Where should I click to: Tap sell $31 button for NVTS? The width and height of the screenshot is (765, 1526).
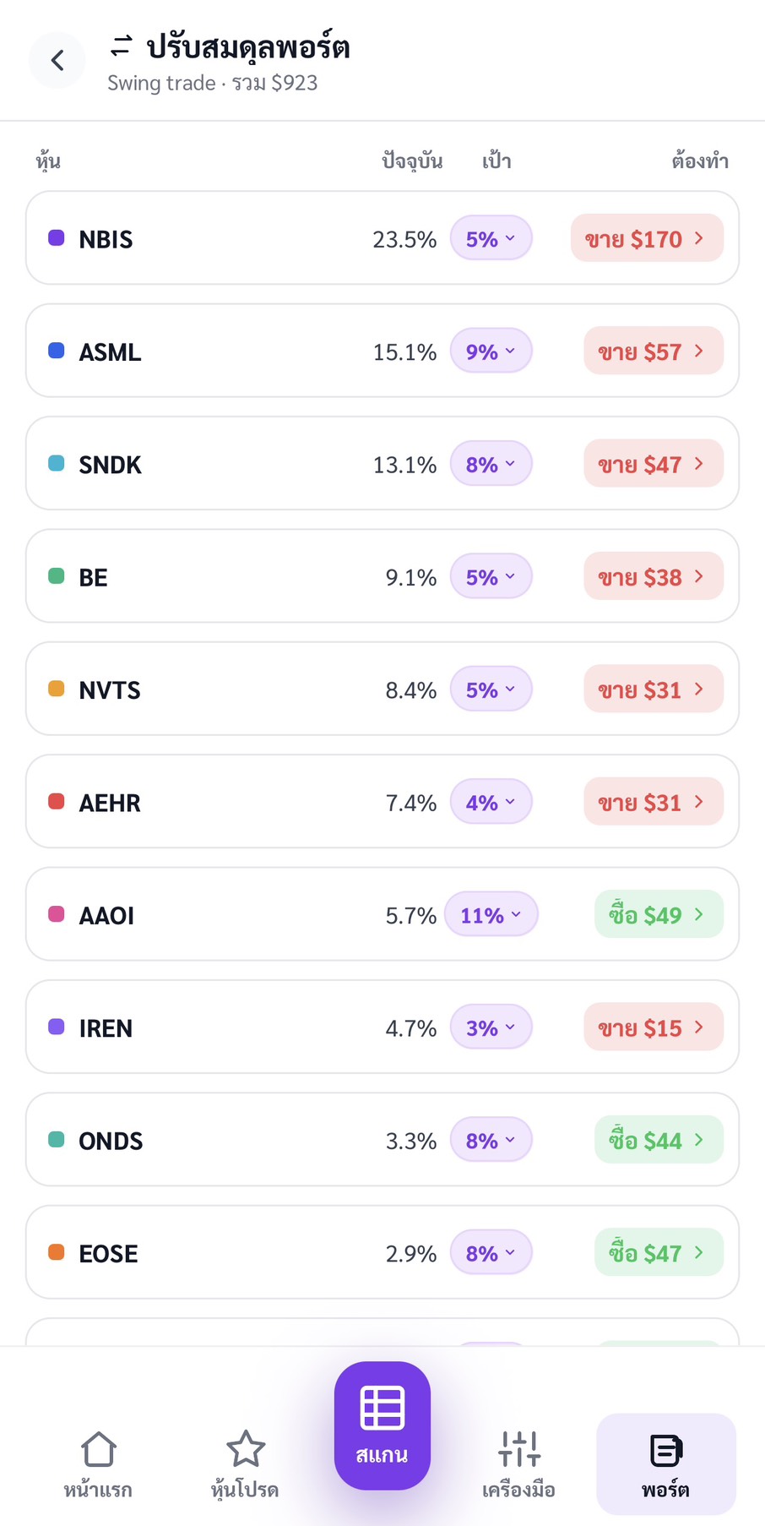coord(654,689)
